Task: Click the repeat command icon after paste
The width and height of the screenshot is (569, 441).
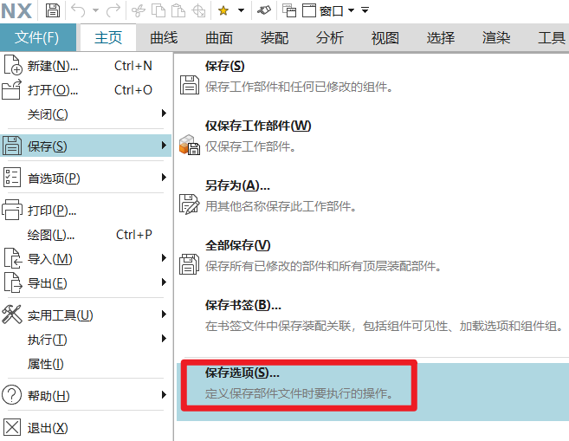Action: click(198, 11)
